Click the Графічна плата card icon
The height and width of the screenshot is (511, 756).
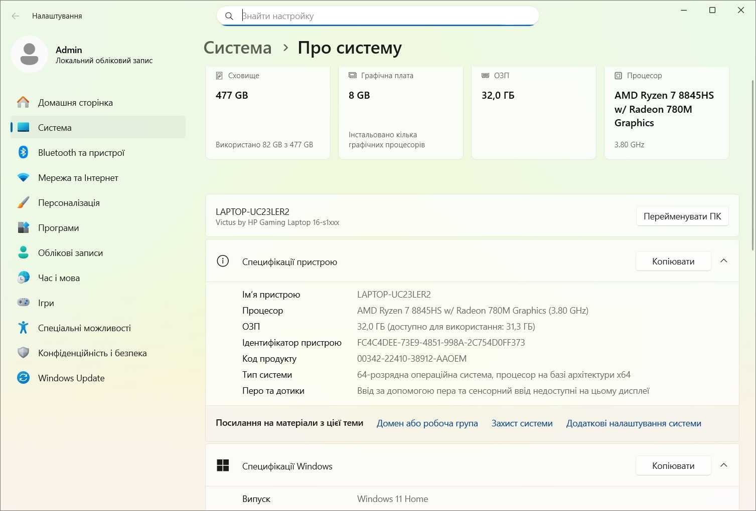pos(352,76)
